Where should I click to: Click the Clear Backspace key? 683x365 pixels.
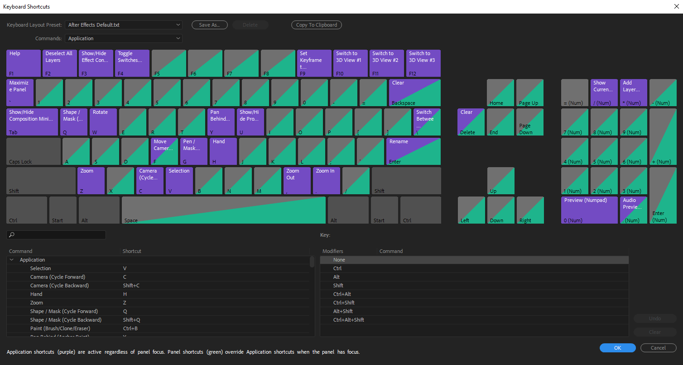point(414,92)
